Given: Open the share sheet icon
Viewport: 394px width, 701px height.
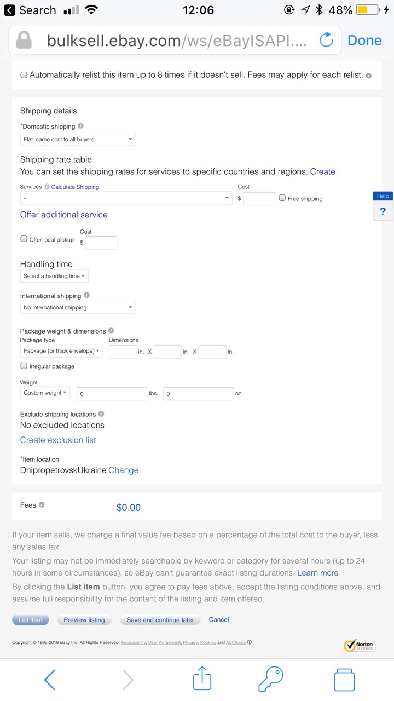Looking at the screenshot, I should coord(202,679).
